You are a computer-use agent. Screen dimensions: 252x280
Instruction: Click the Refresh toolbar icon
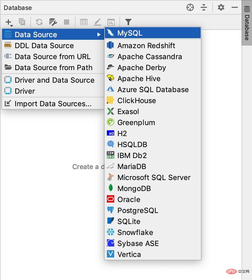39,22
